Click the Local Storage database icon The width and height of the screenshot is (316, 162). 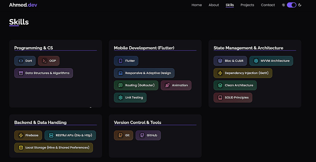click(x=21, y=148)
